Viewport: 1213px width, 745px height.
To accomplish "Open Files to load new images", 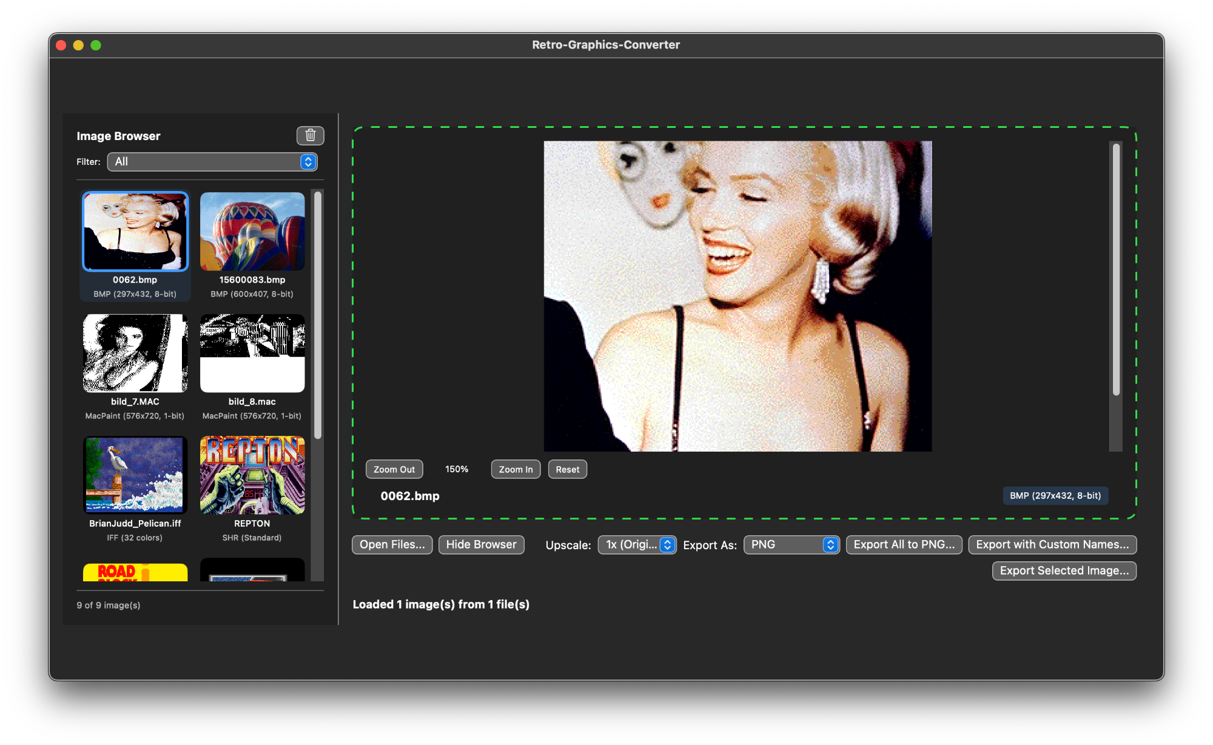I will [x=392, y=544].
